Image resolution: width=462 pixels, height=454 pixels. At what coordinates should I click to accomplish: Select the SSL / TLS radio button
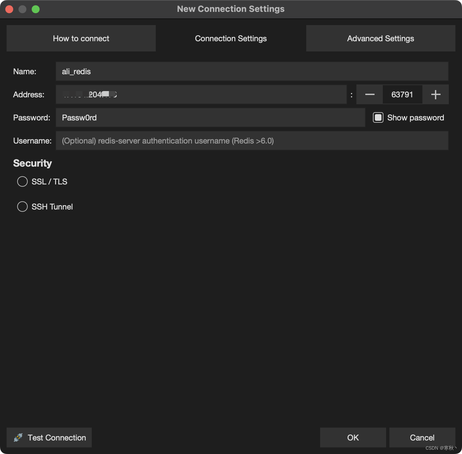(x=22, y=181)
